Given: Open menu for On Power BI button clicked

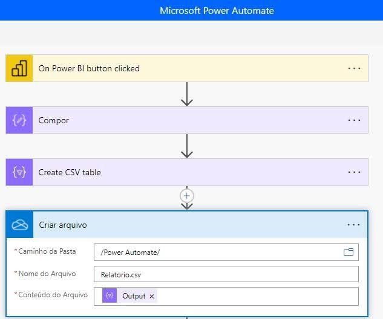Looking at the screenshot, I should [x=354, y=68].
